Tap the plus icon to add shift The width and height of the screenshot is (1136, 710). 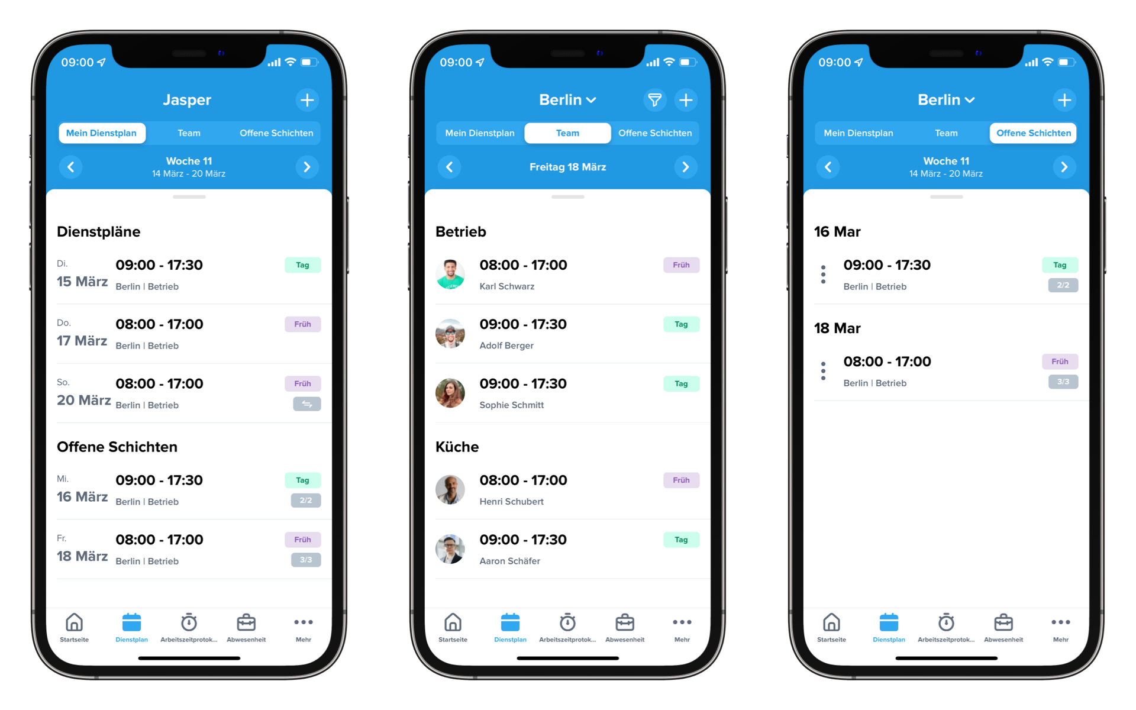pyautogui.click(x=308, y=100)
